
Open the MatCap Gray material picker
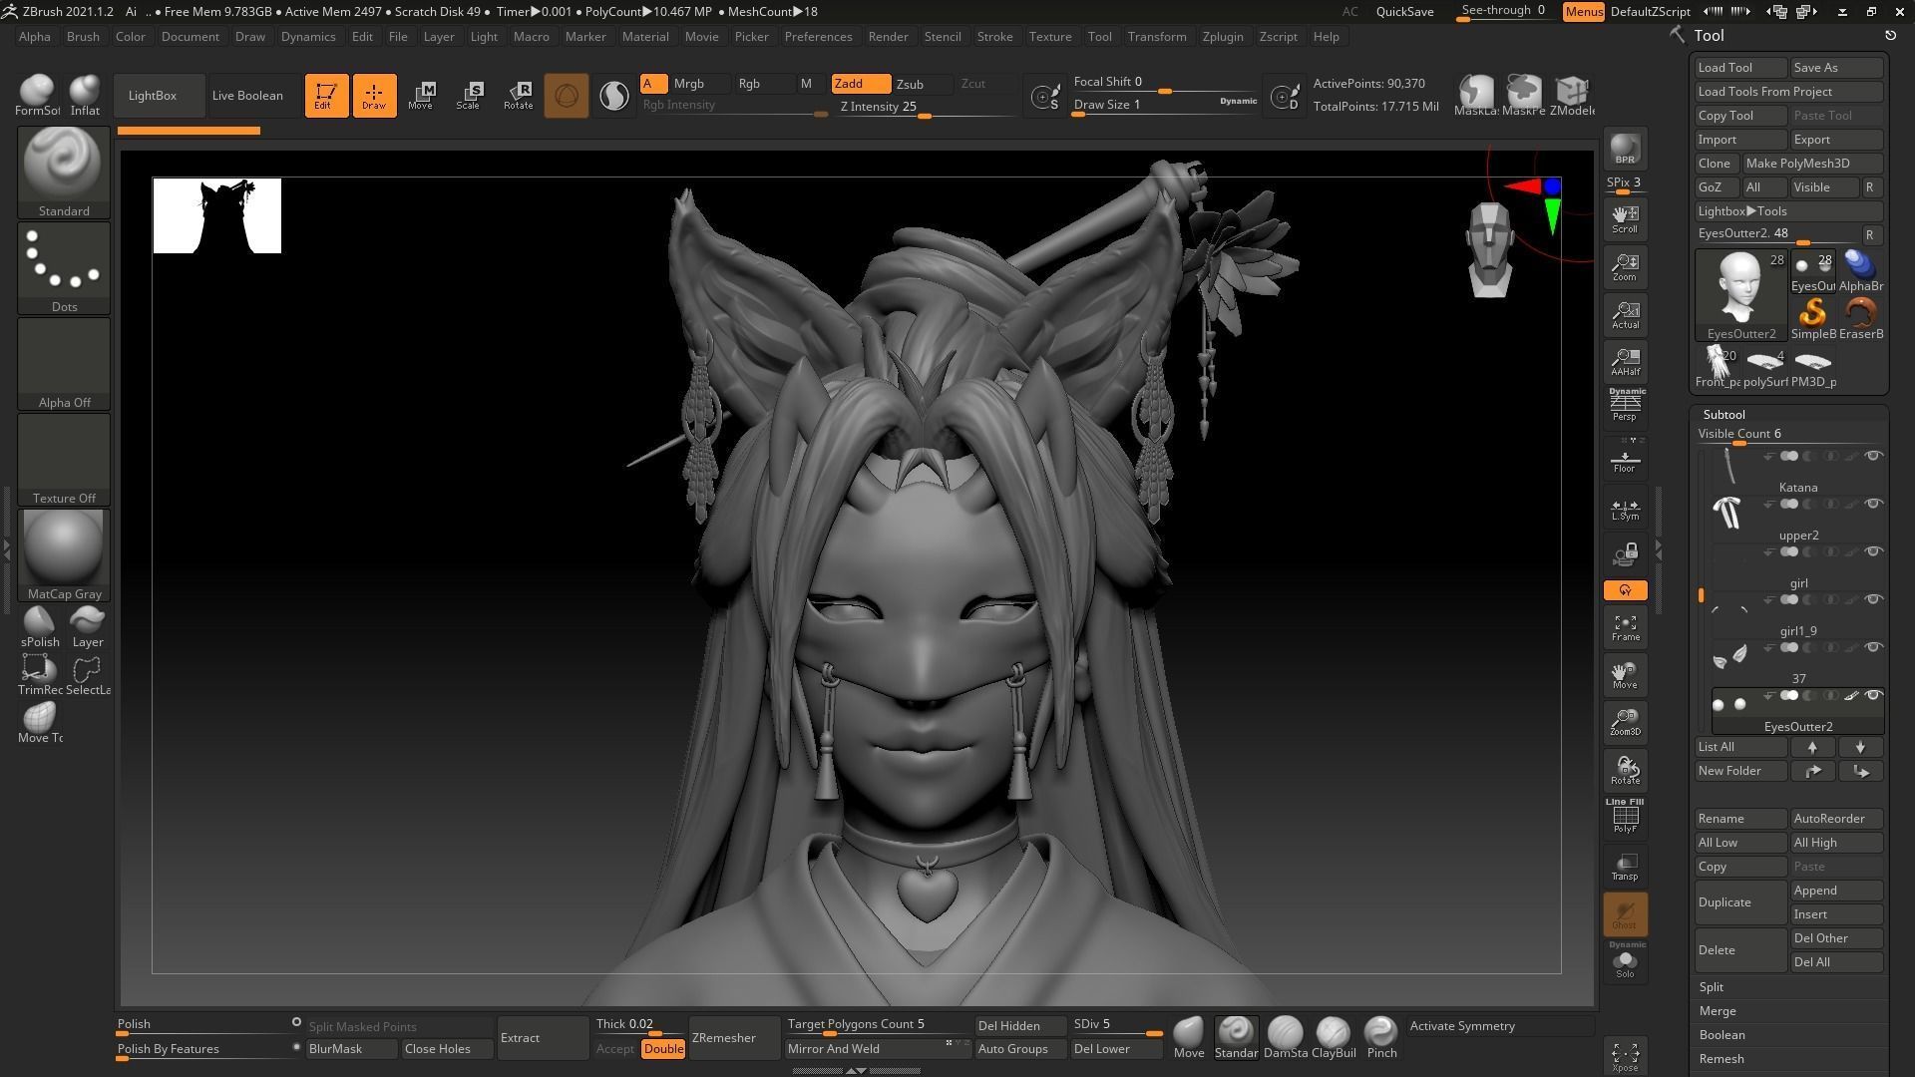(64, 554)
